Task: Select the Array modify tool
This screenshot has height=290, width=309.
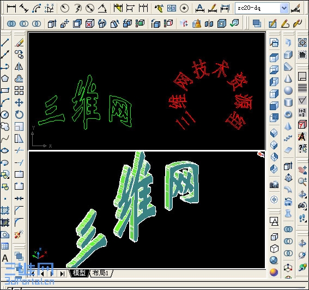Action: [x=19, y=90]
